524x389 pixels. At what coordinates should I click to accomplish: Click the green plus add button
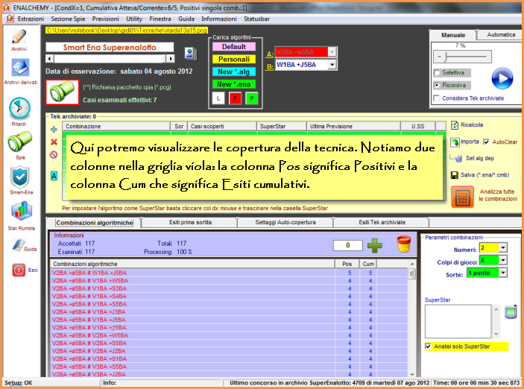(375, 245)
